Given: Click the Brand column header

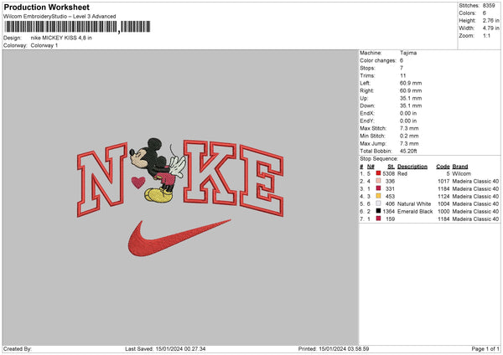Looking at the screenshot, I should click(460, 167).
